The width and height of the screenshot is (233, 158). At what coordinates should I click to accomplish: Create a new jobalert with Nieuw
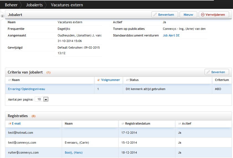(x=188, y=15)
